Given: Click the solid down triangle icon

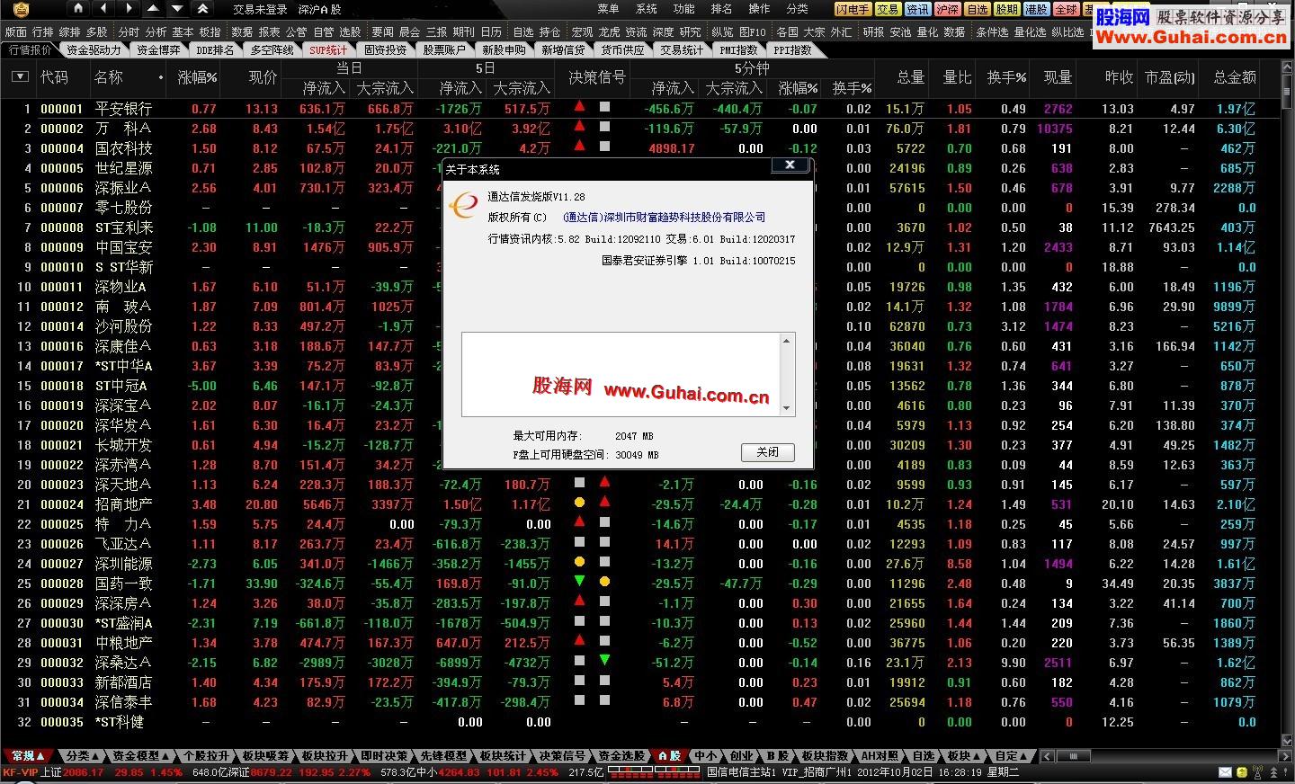Looking at the screenshot, I should coord(178,9).
